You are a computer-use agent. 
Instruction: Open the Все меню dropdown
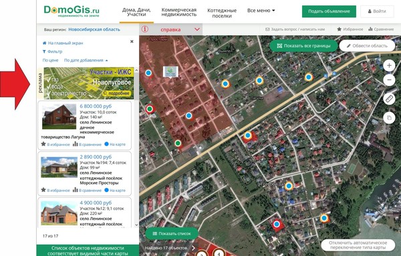261,11
